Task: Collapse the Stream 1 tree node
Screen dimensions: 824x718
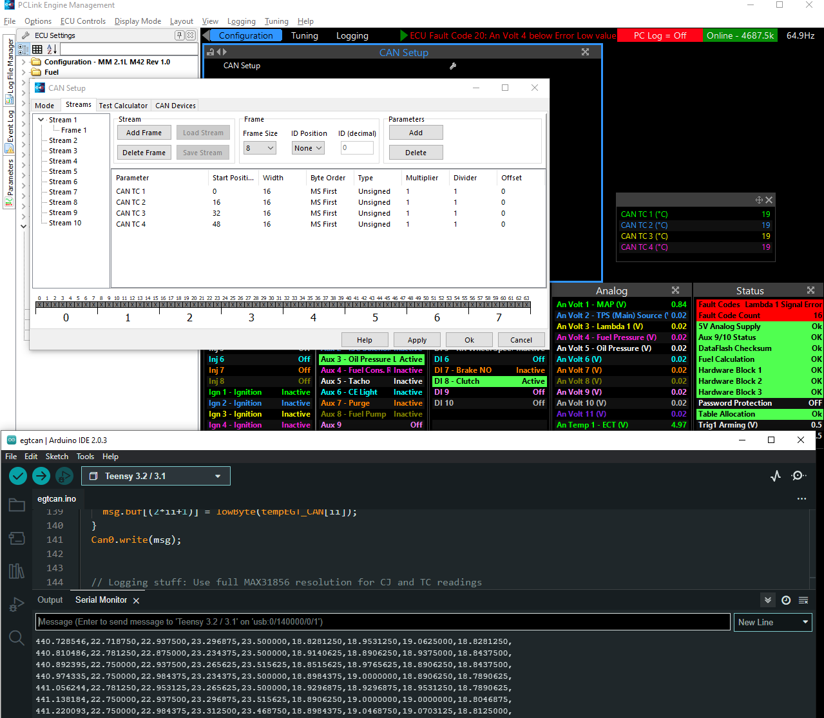Action: coord(41,120)
